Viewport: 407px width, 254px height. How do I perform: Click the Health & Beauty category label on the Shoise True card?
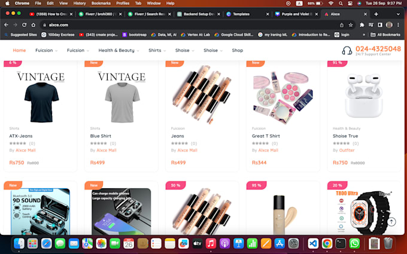pos(347,128)
